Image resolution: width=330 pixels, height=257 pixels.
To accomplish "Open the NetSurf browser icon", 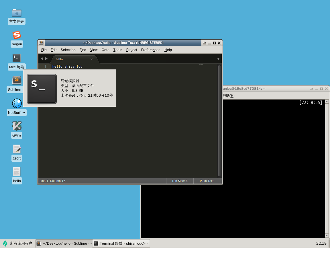I will click(17, 103).
